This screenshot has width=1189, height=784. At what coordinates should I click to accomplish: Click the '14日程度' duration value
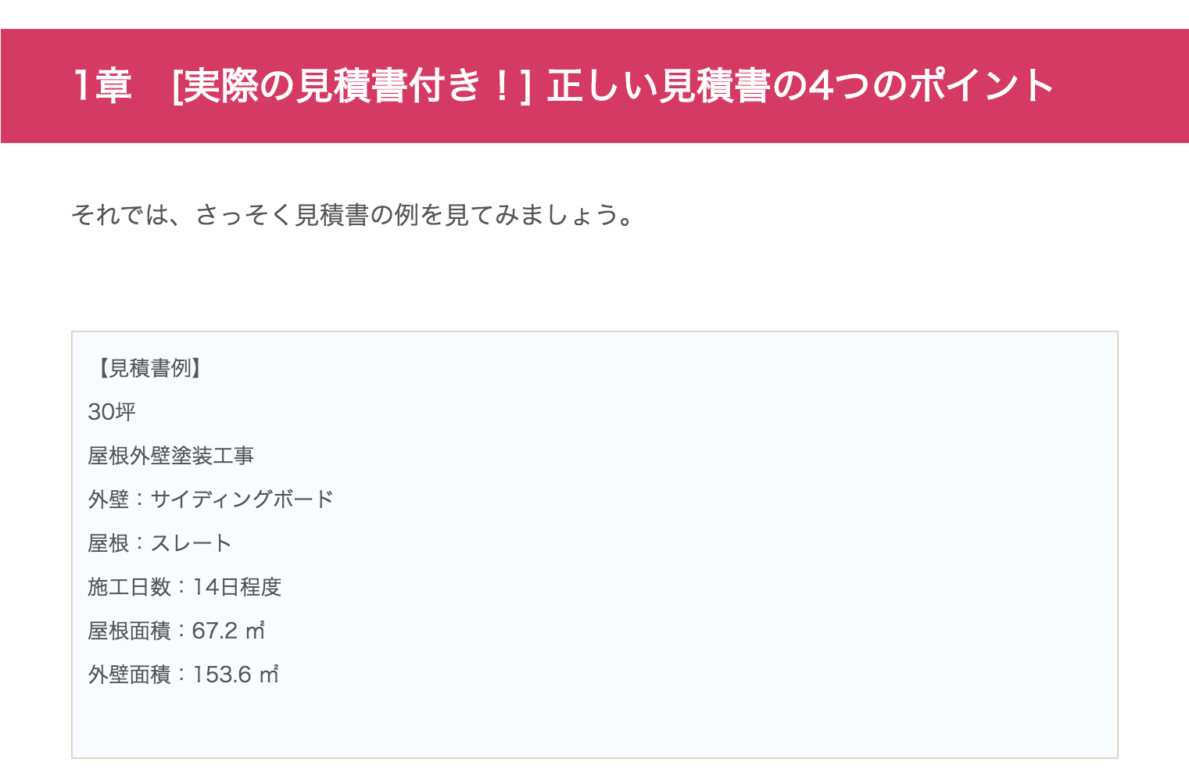tap(237, 586)
